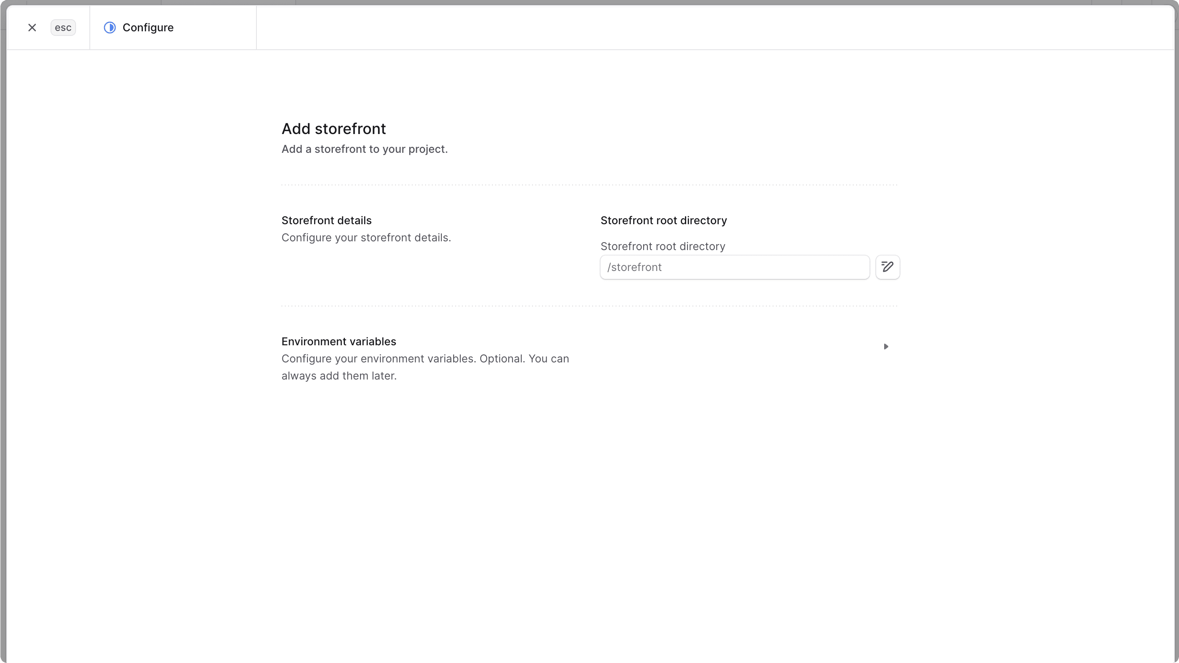Click inside the /storefront root directory field
1179x663 pixels.
point(734,267)
